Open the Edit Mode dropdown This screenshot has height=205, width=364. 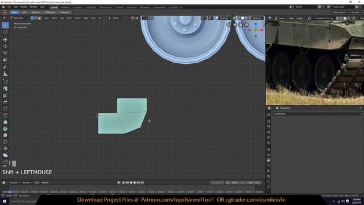pyautogui.click(x=19, y=18)
